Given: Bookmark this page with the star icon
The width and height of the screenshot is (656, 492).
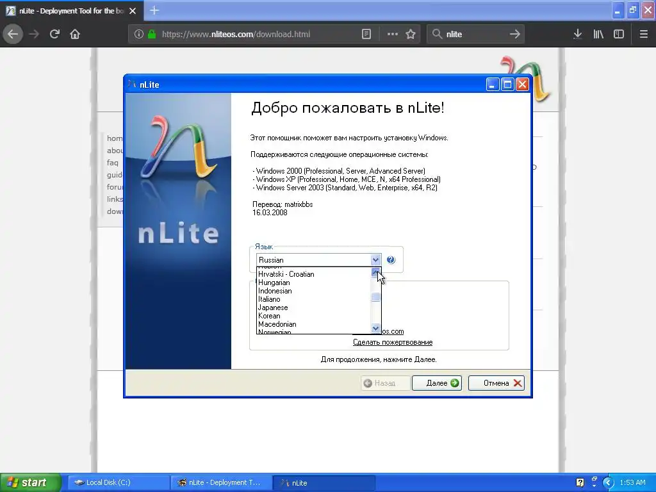Looking at the screenshot, I should [411, 35].
